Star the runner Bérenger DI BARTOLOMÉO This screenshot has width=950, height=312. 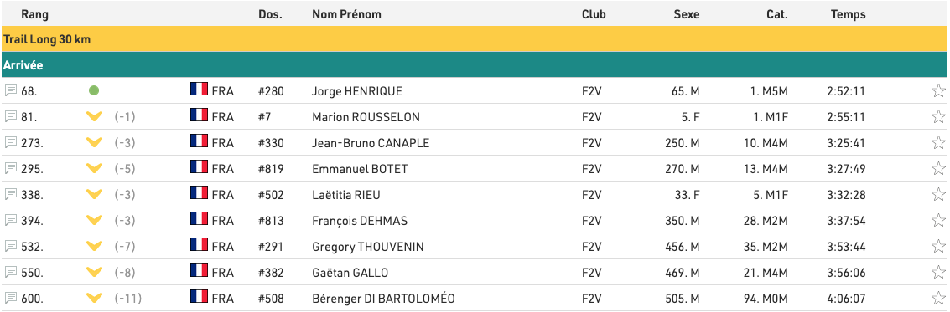[x=938, y=298]
